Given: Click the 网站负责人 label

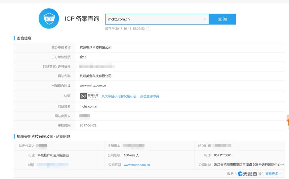Looking at the screenshot, I should pyautogui.click(x=62, y=116).
